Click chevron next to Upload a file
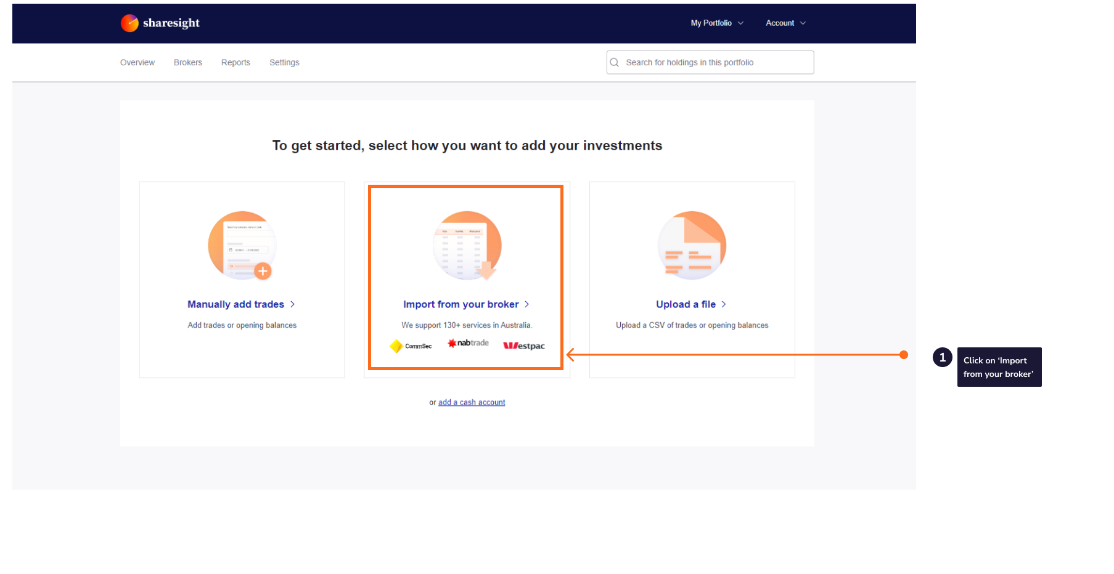The width and height of the screenshot is (1114, 574). pos(724,304)
